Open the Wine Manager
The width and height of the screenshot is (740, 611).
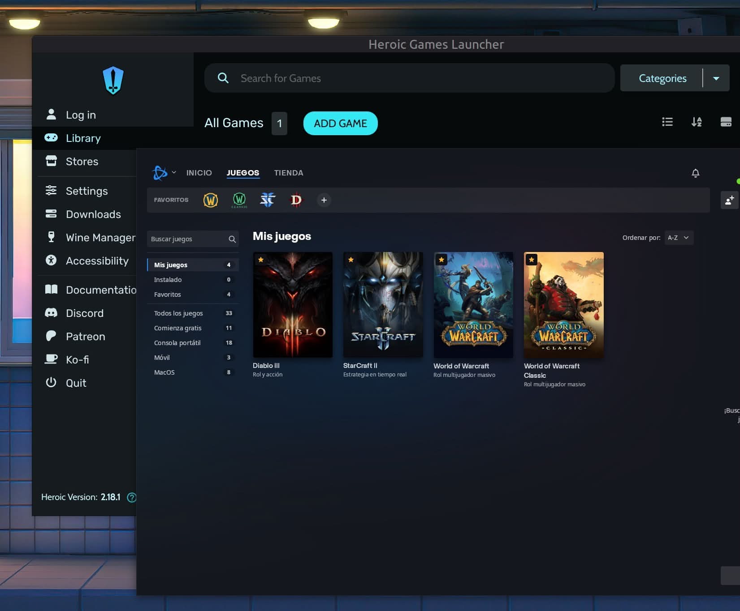[x=100, y=237]
